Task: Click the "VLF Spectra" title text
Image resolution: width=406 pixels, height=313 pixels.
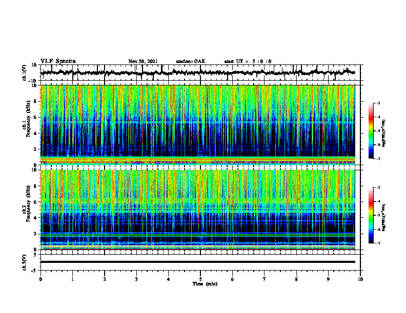Action: [58, 61]
